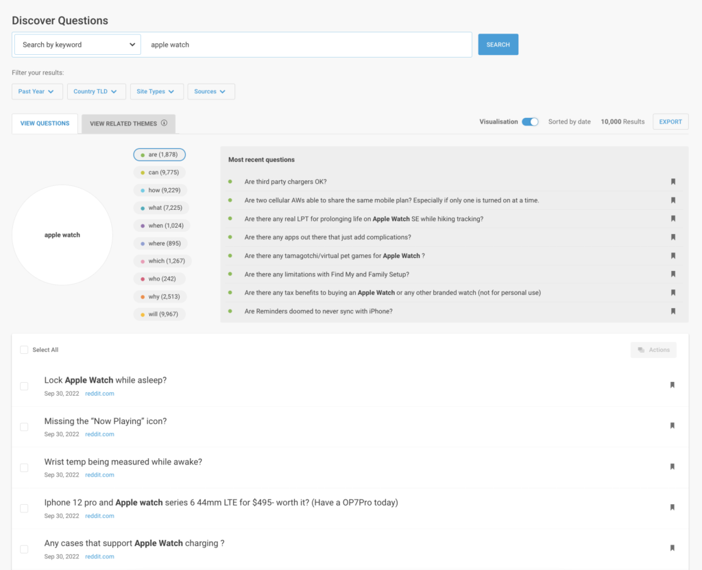Bookmark 'Lock Apple Watch while asleep?' result
The width and height of the screenshot is (702, 570).
coord(672,385)
